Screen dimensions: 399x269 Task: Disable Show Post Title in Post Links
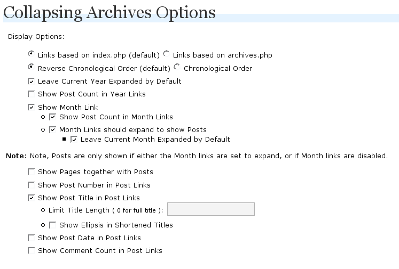(x=31, y=198)
